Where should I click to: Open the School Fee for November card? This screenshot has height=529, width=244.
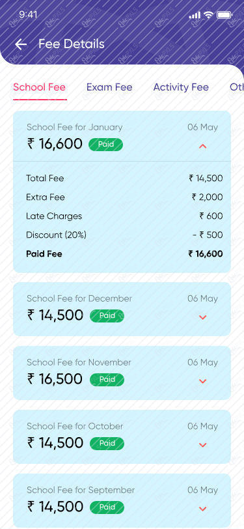tap(122, 373)
